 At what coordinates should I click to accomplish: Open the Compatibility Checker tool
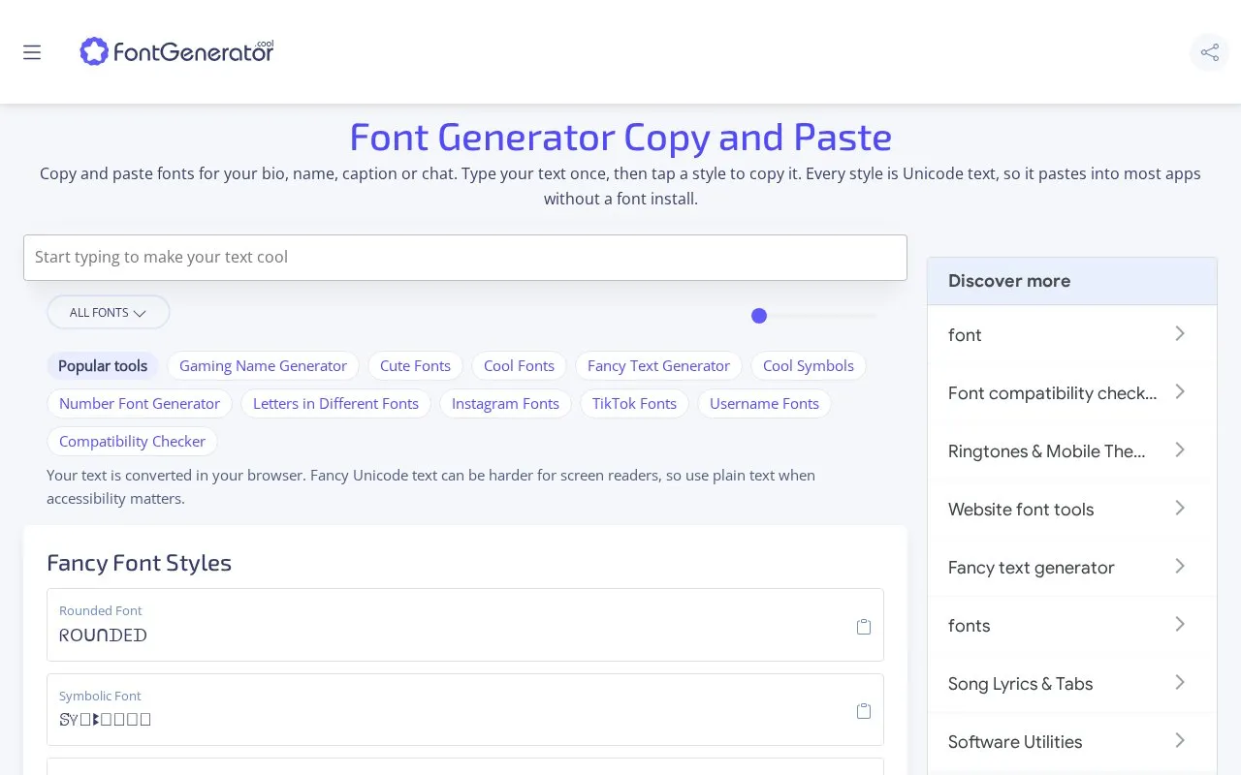(132, 441)
